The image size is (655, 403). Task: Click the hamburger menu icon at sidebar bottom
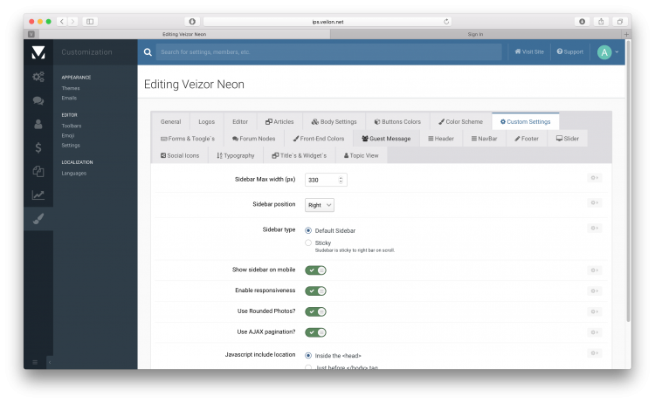click(35, 362)
